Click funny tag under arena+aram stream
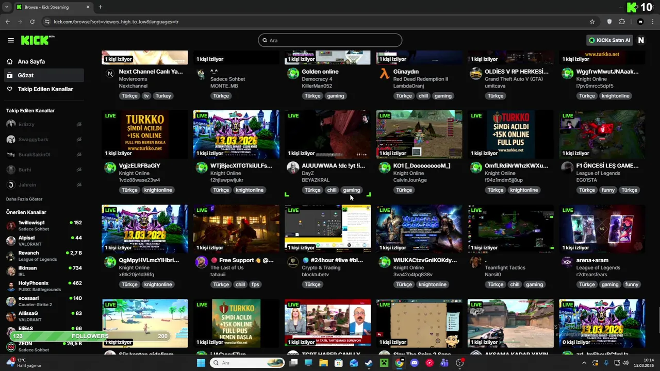Image resolution: width=660 pixels, height=371 pixels. click(x=632, y=284)
